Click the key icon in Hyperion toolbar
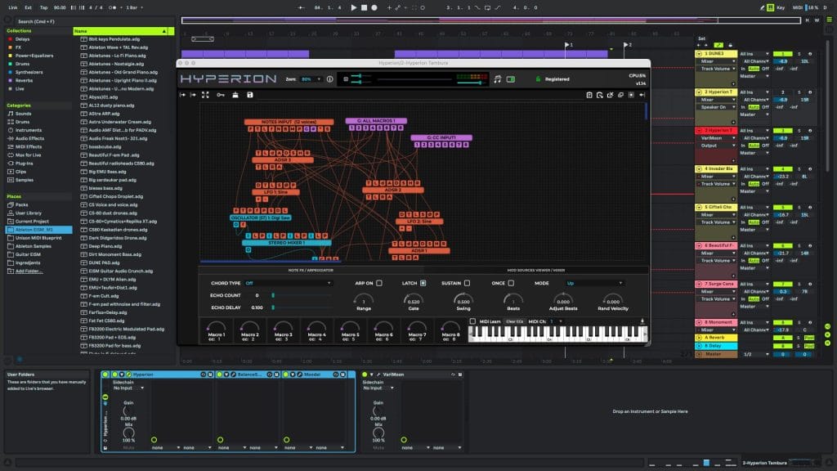 (x=220, y=95)
